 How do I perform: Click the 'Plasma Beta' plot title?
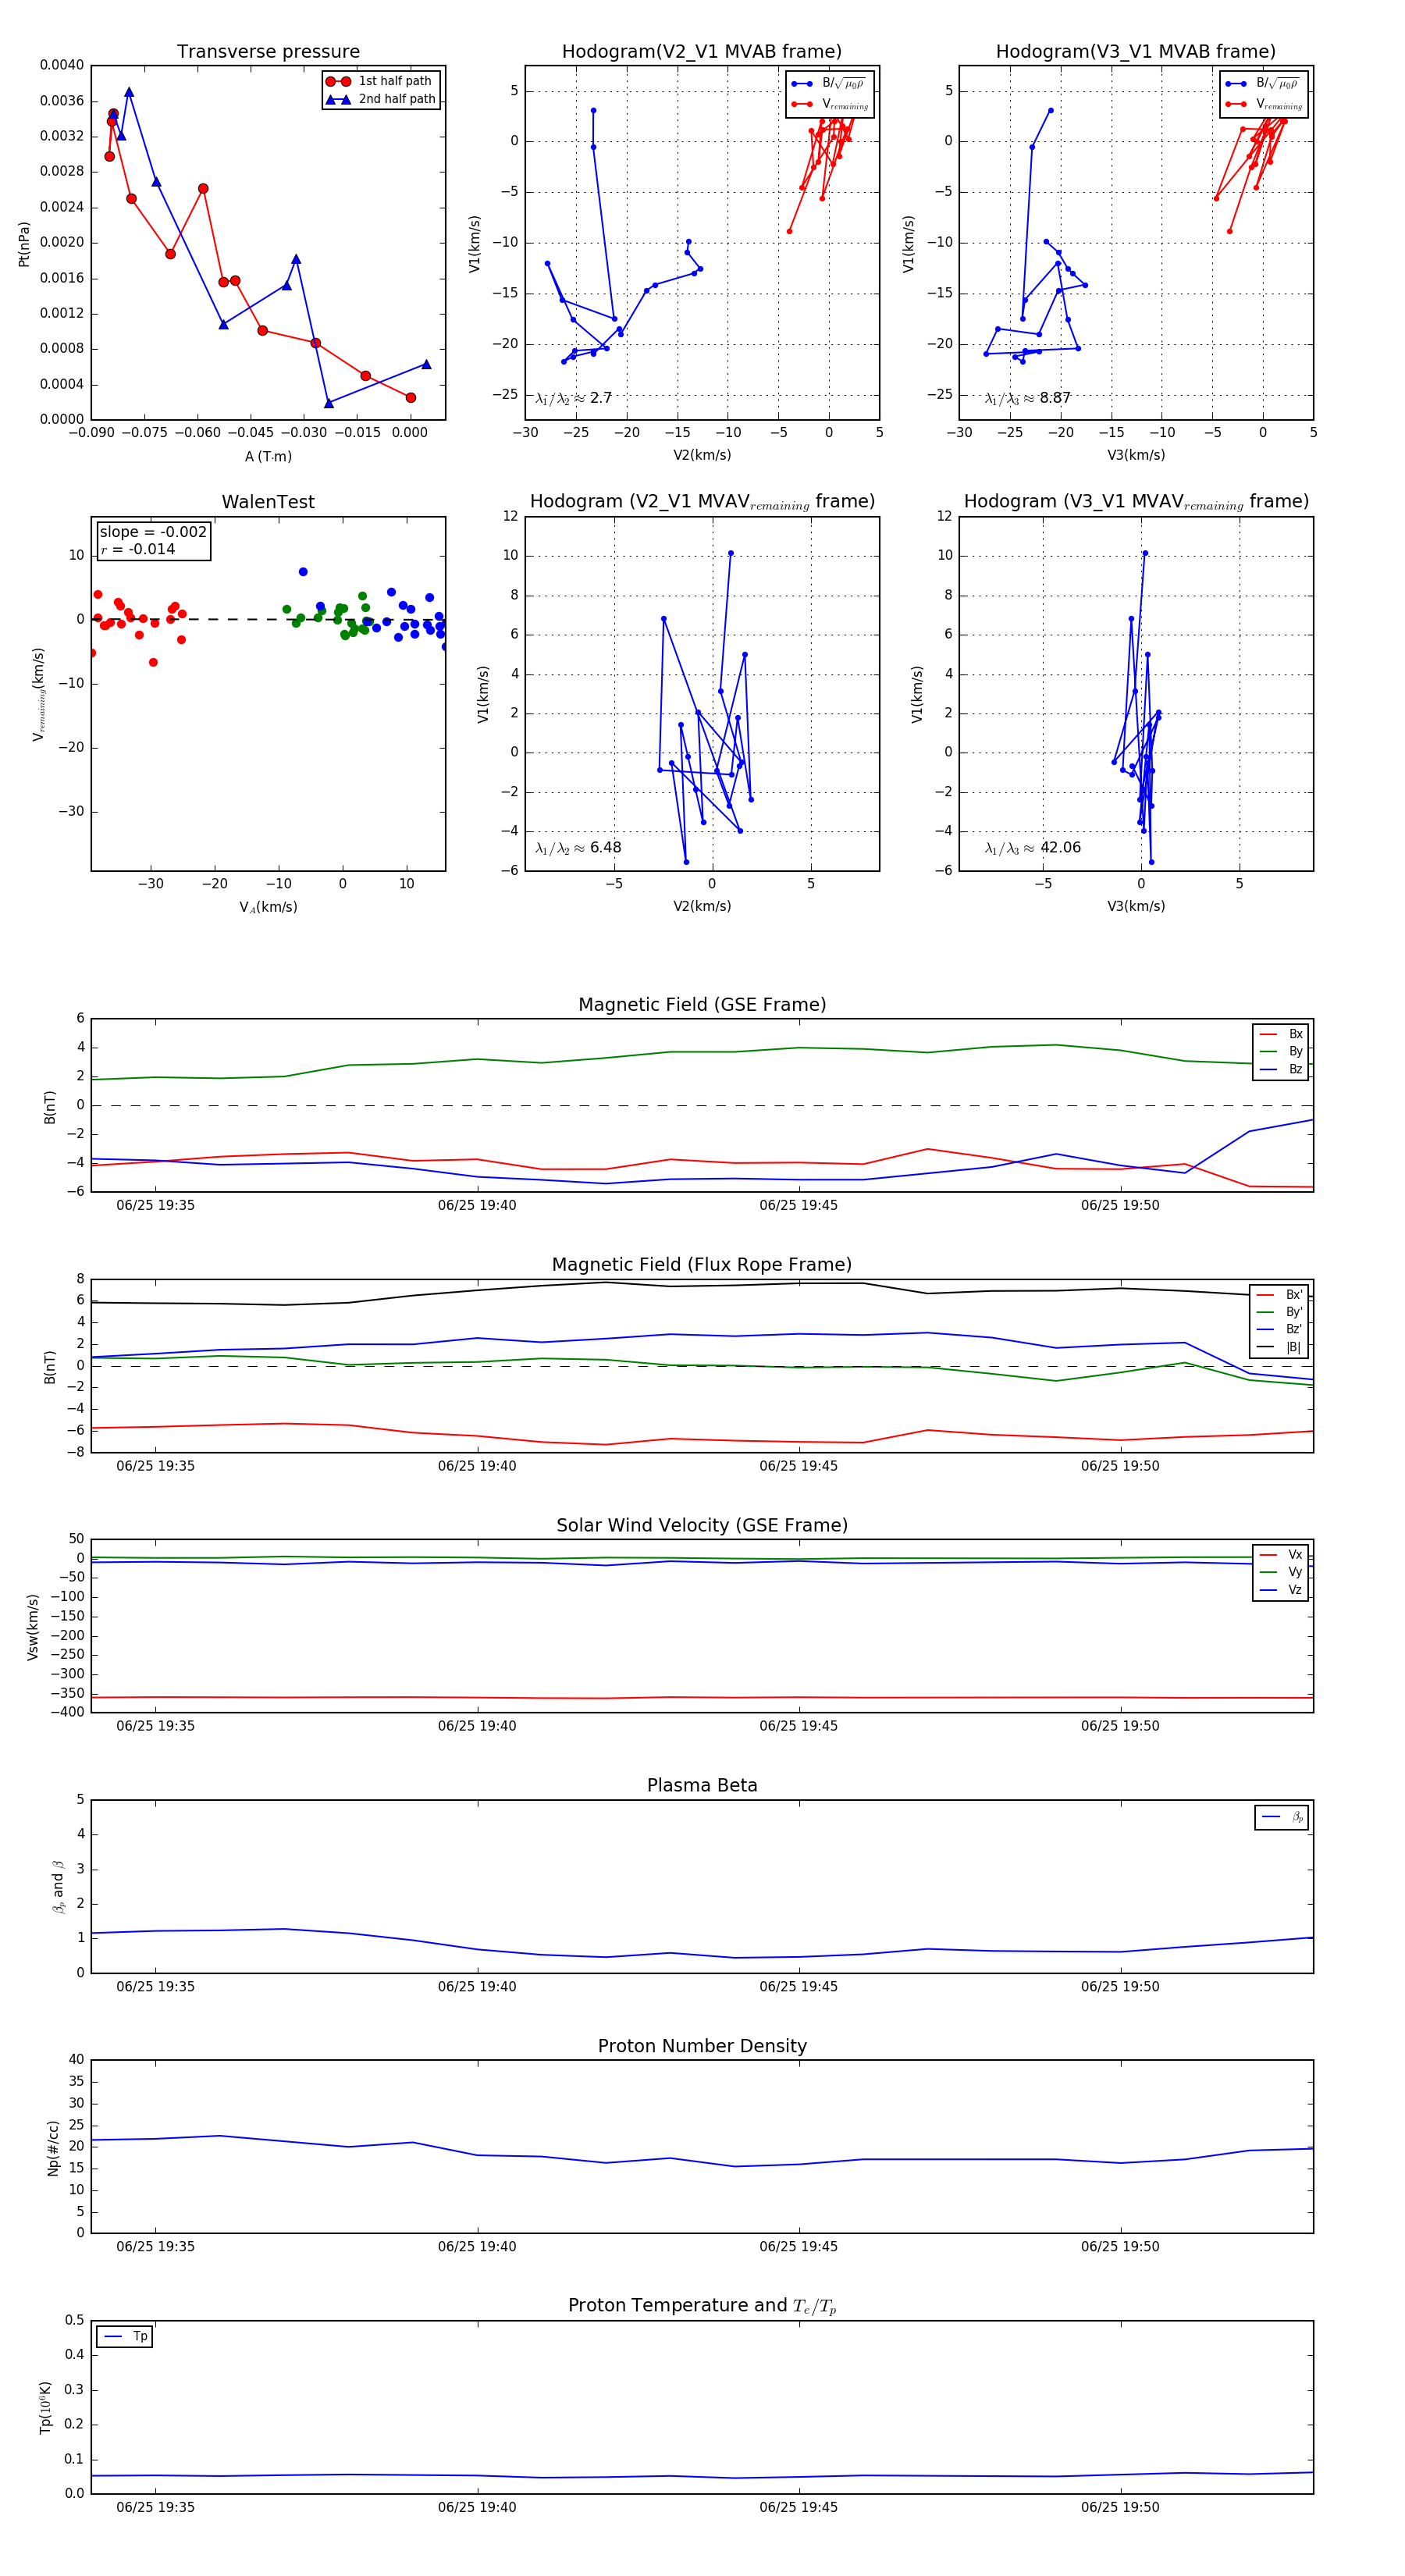[702, 1786]
